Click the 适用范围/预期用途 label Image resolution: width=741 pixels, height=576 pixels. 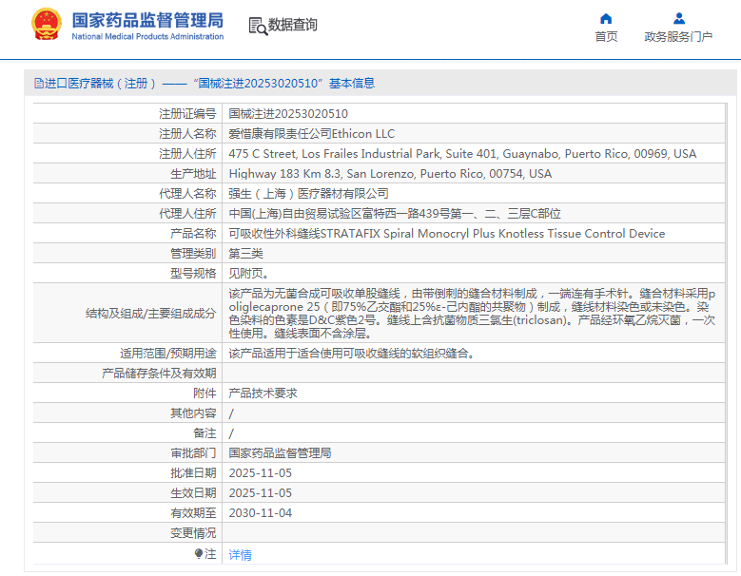(167, 354)
